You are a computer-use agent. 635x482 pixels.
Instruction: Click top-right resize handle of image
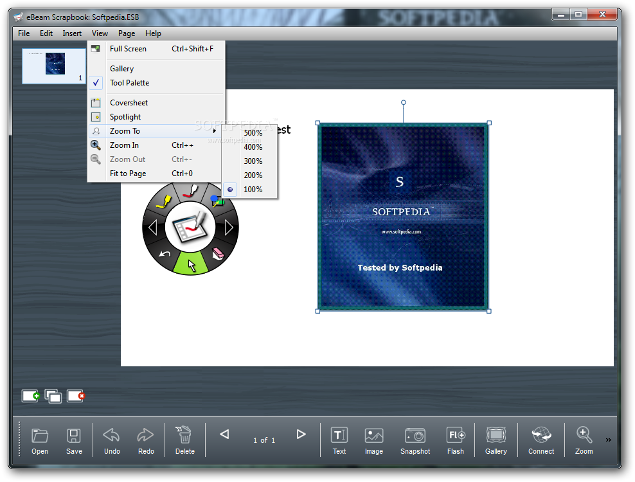[x=489, y=123]
